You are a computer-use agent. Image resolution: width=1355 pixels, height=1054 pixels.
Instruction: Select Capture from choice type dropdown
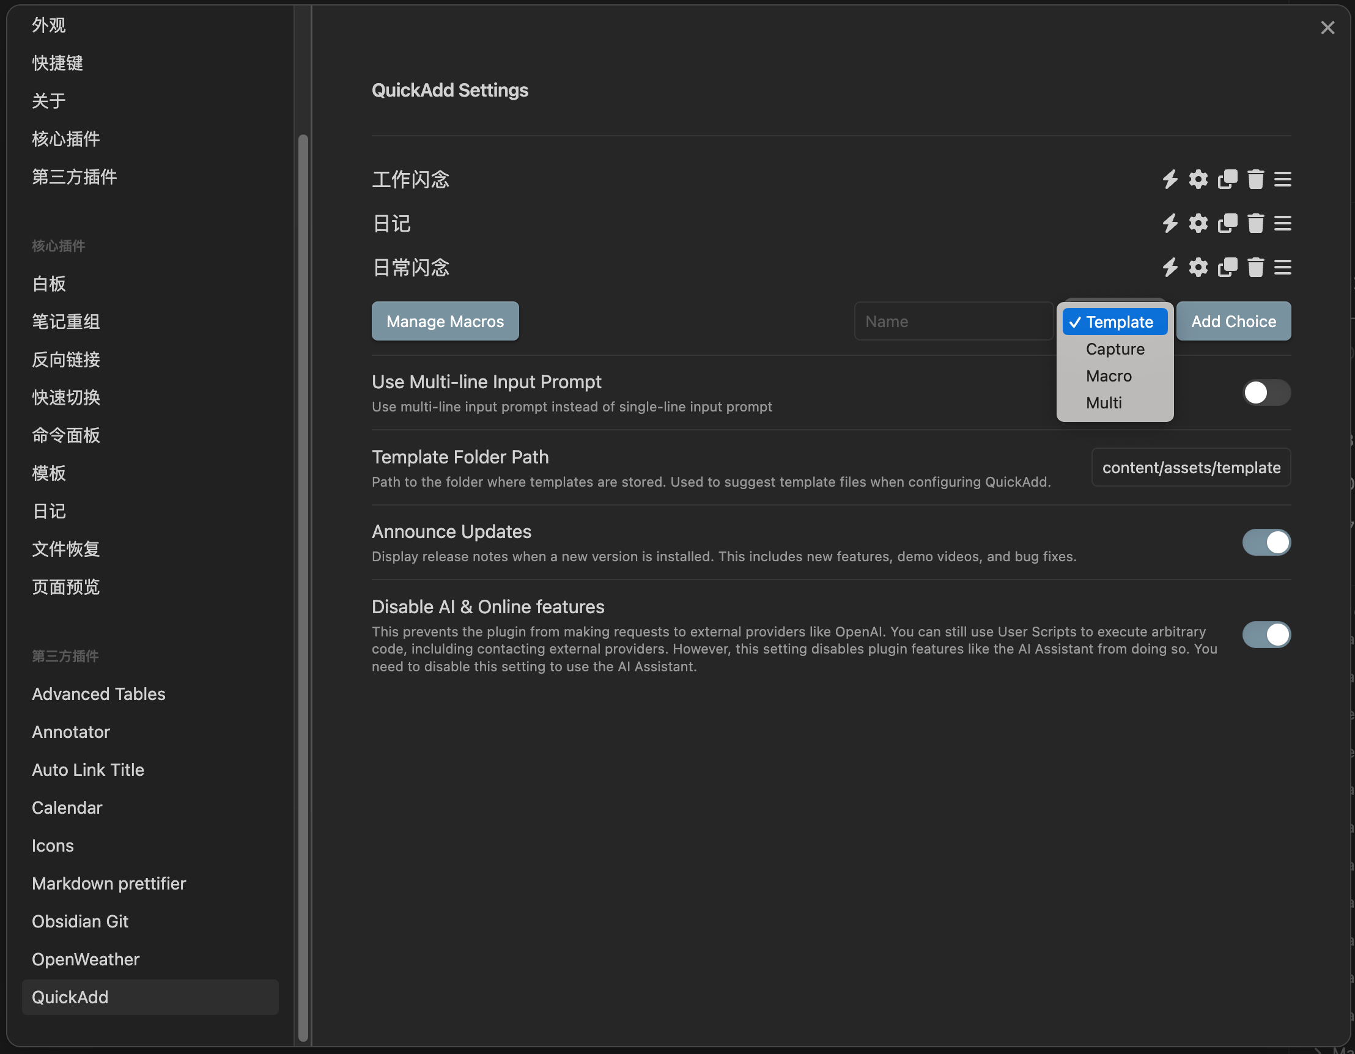click(x=1115, y=349)
